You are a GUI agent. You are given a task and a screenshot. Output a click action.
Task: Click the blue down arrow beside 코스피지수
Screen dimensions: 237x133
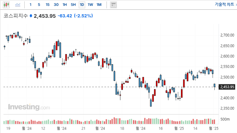tap(31, 16)
